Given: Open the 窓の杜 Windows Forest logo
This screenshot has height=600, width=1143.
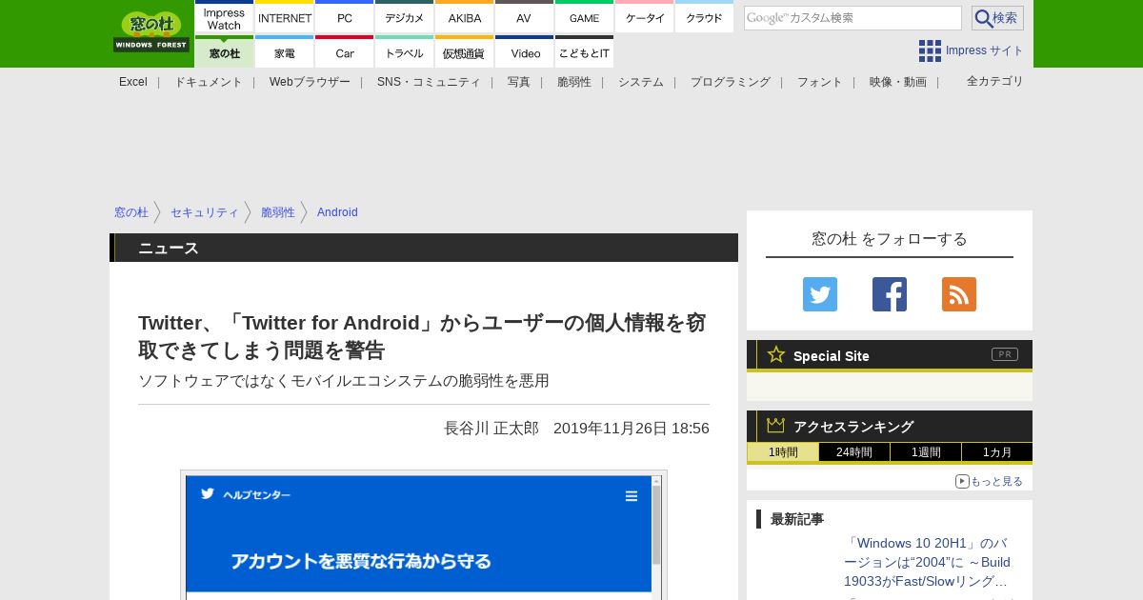Looking at the screenshot, I should [151, 32].
